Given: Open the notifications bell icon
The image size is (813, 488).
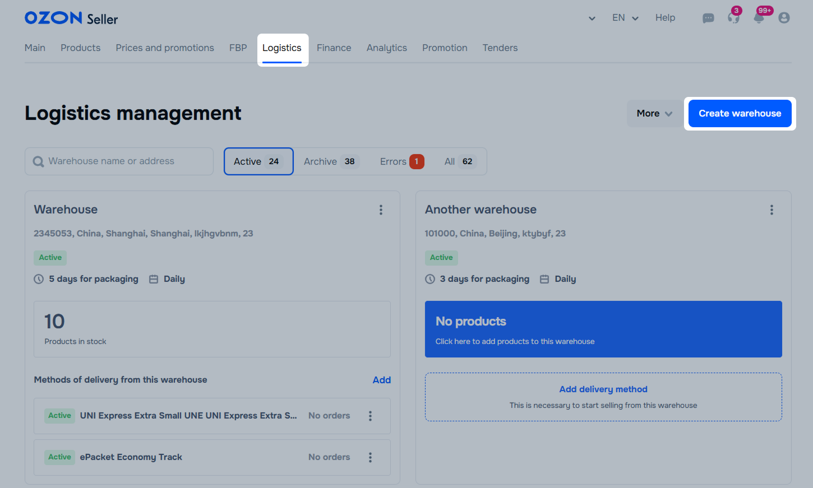Looking at the screenshot, I should coord(759,18).
